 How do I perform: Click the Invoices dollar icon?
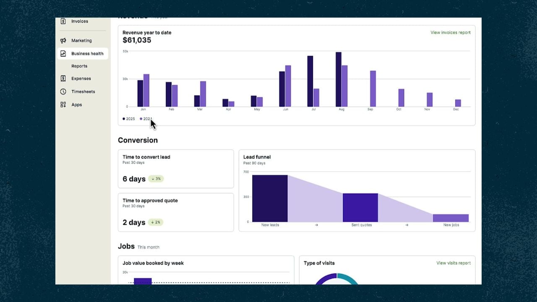[x=63, y=21]
